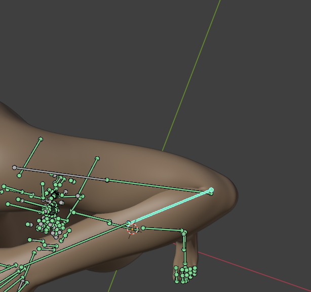Select the green thigh bone ending at the knee
Screen dimensions: 311x292
click(x=159, y=186)
